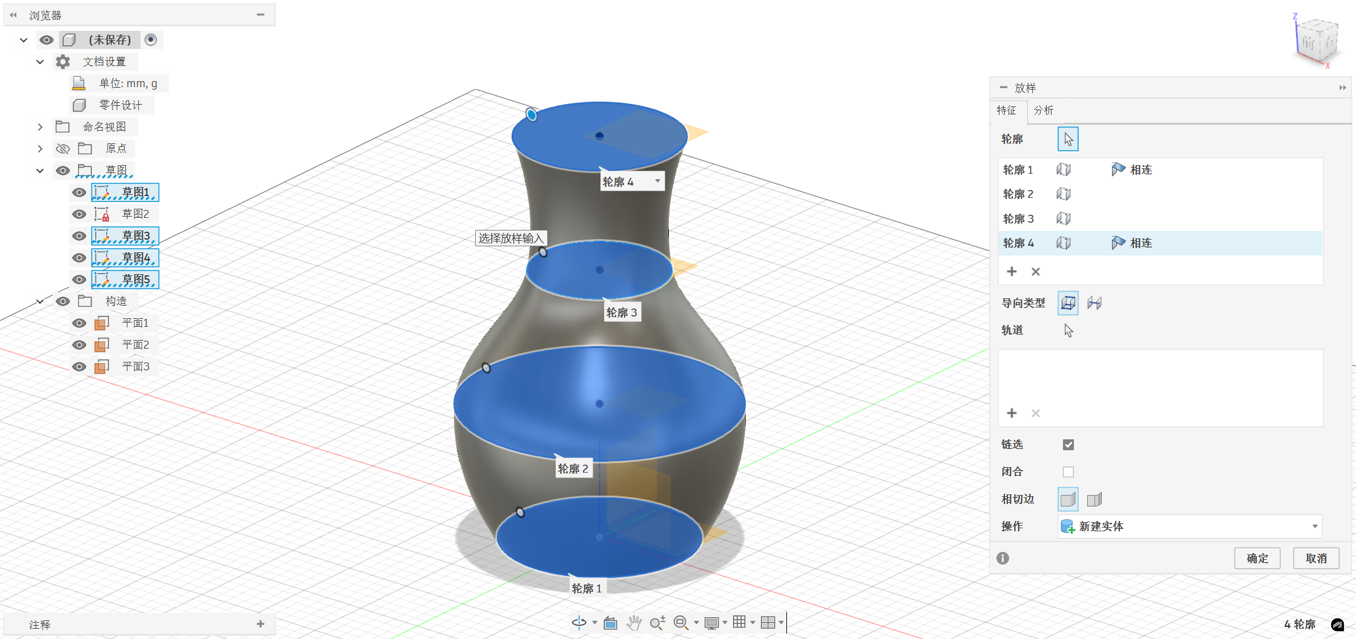Click the Fit zoom magnifier icon
Screen dimensions: 1356x639
[681, 623]
